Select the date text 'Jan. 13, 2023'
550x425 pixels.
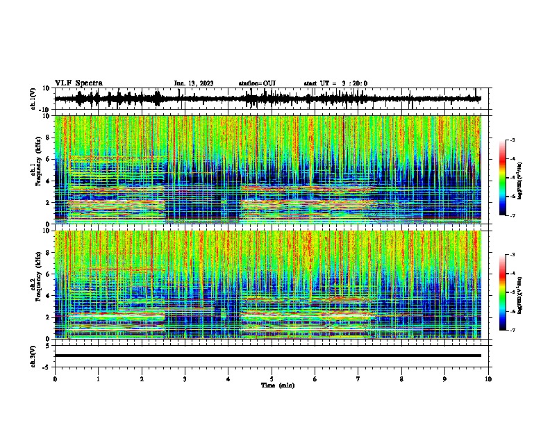point(194,83)
